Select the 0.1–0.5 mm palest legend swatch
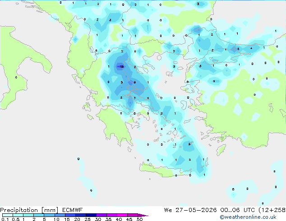This screenshot has width=286, height=221. point(8,215)
